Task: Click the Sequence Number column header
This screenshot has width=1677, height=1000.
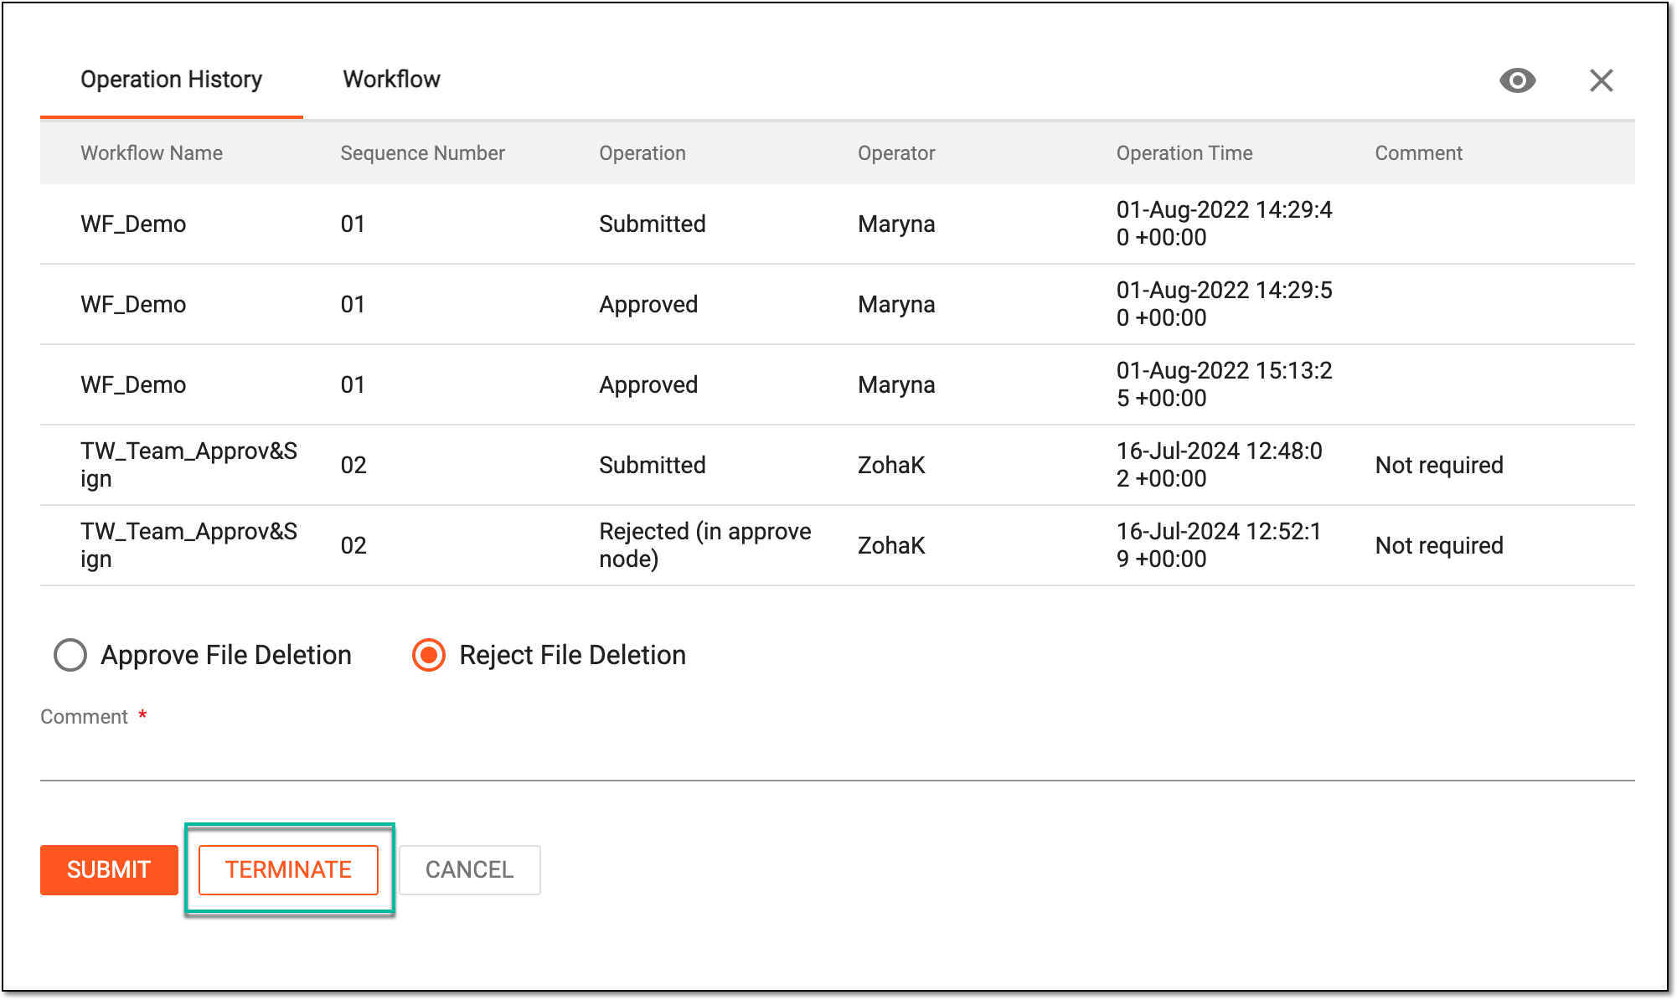Action: click(422, 153)
